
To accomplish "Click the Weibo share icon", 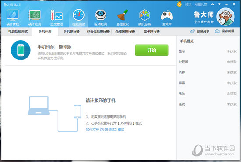I will coord(192,32).
